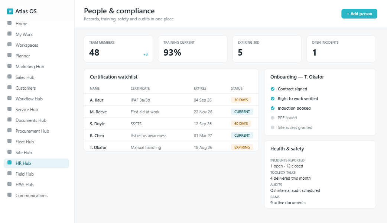Open Communications from the sidebar
The width and height of the screenshot is (387, 223).
pyautogui.click(x=36, y=196)
